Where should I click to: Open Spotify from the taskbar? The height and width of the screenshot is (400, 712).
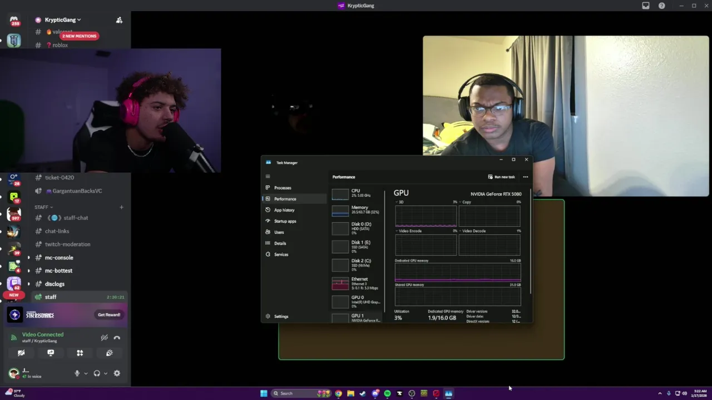387,393
